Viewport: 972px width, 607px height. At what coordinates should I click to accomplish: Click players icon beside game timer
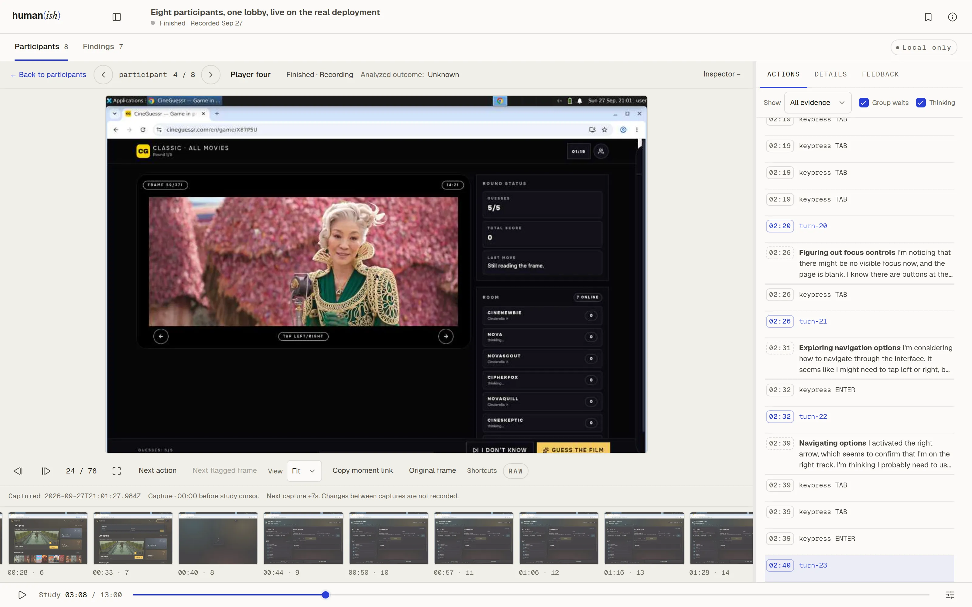601,151
